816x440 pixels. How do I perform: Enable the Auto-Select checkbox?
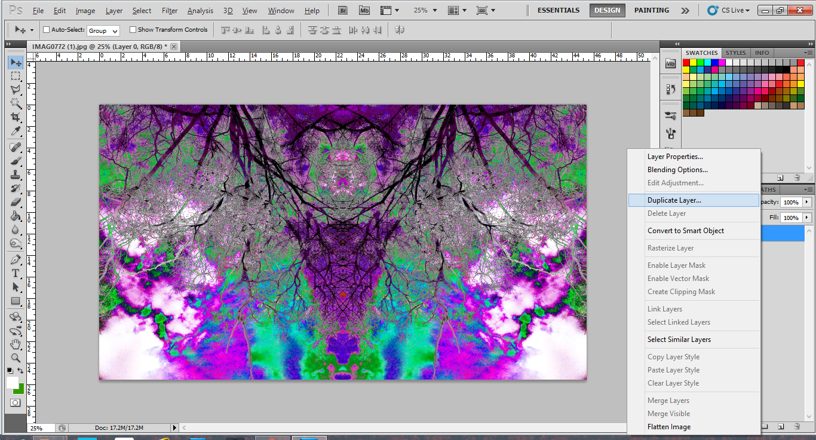(47, 30)
